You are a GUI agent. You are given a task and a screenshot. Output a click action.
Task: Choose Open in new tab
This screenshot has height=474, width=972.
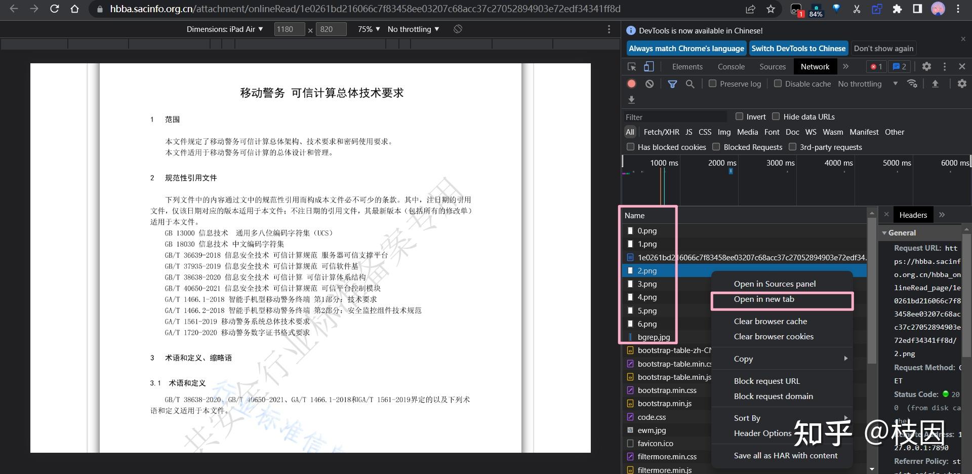(782, 299)
